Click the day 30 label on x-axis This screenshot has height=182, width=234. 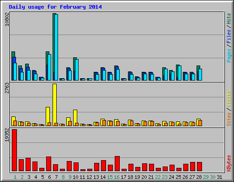[213, 177]
